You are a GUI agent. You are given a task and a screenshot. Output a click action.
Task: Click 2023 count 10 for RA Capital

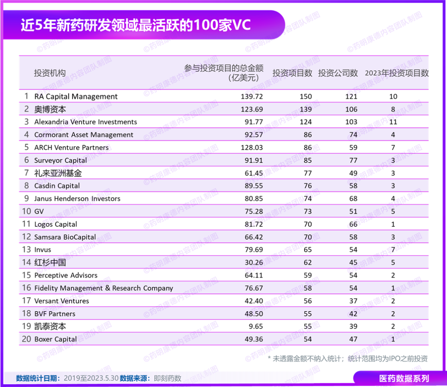393,96
